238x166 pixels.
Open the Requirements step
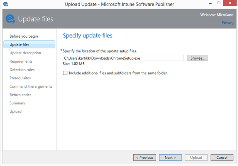(21, 61)
